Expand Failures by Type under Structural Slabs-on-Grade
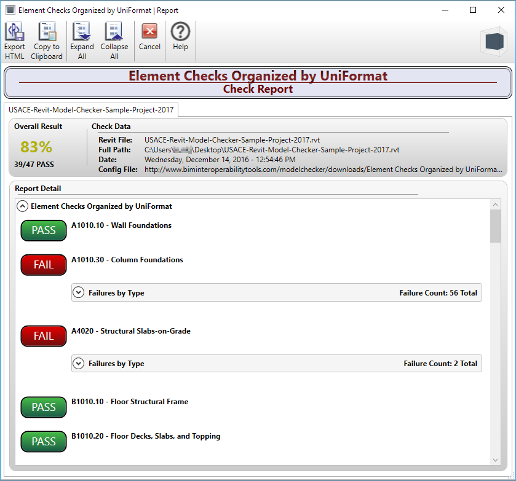The height and width of the screenshot is (481, 516). pos(78,363)
